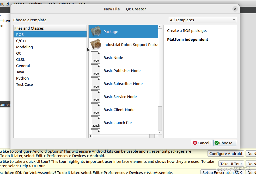Select the Basic Service Node label
The height and width of the screenshot is (174, 256).
[x=120, y=97]
